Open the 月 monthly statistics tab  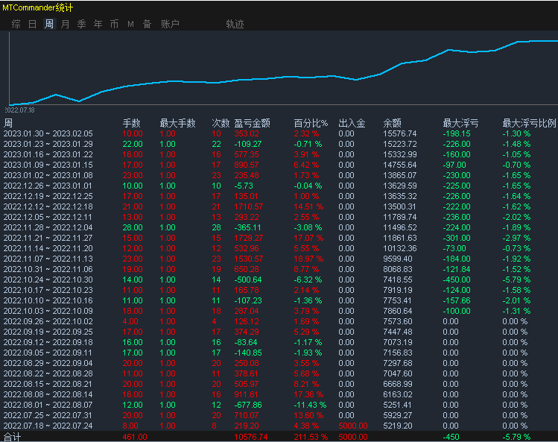[65, 24]
